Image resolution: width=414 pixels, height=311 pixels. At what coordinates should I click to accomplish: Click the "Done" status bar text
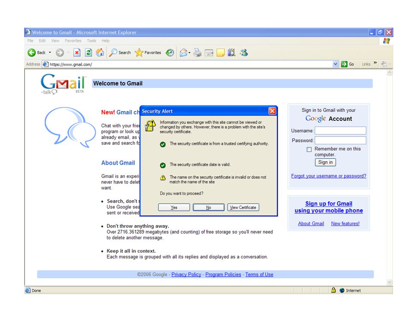tap(36, 290)
